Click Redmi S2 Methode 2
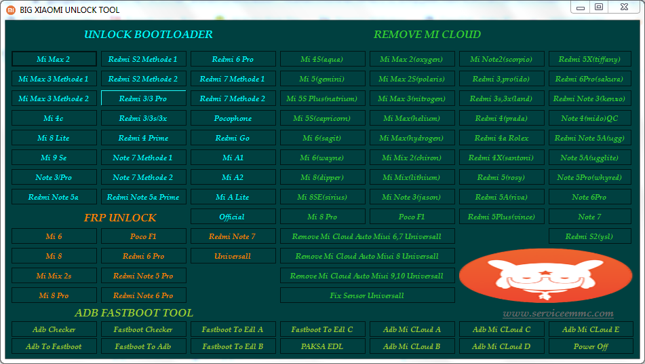Viewport: 645px width, 364px height. point(144,79)
